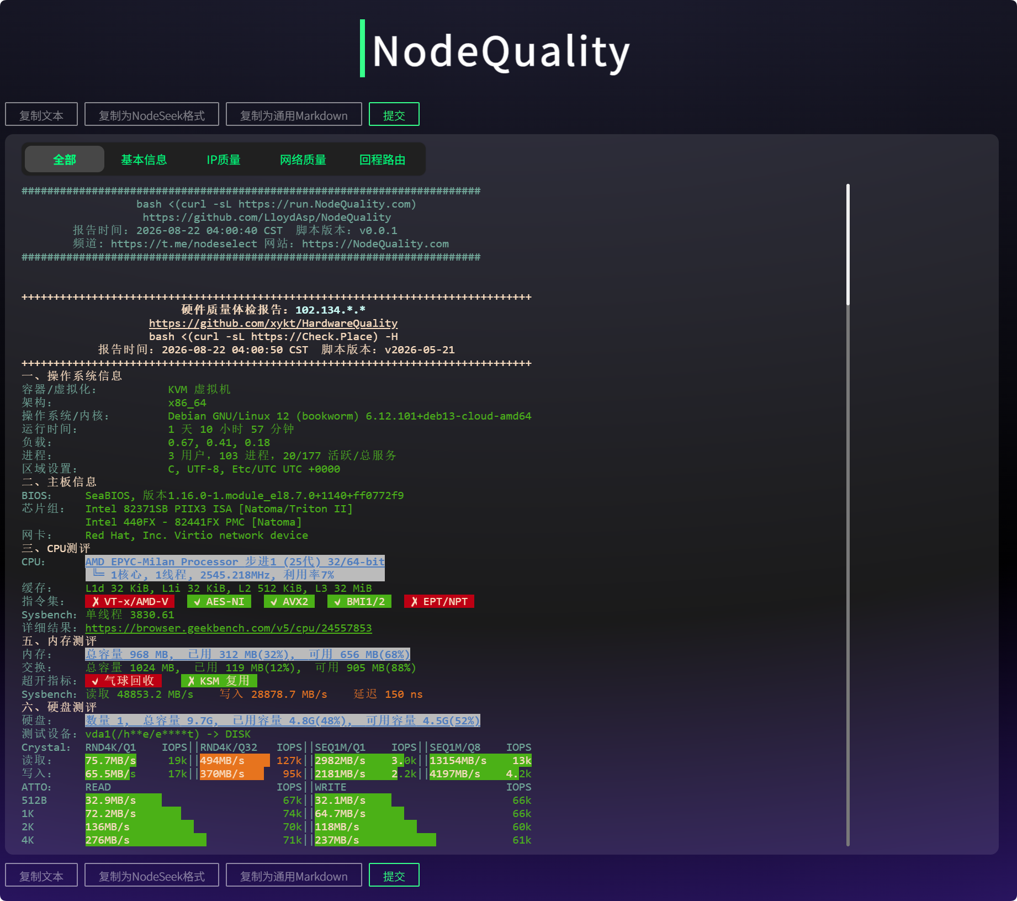Click the 4197MB/s SEQ1M/Q8 write bar
This screenshot has width=1017, height=901.
pos(474,774)
